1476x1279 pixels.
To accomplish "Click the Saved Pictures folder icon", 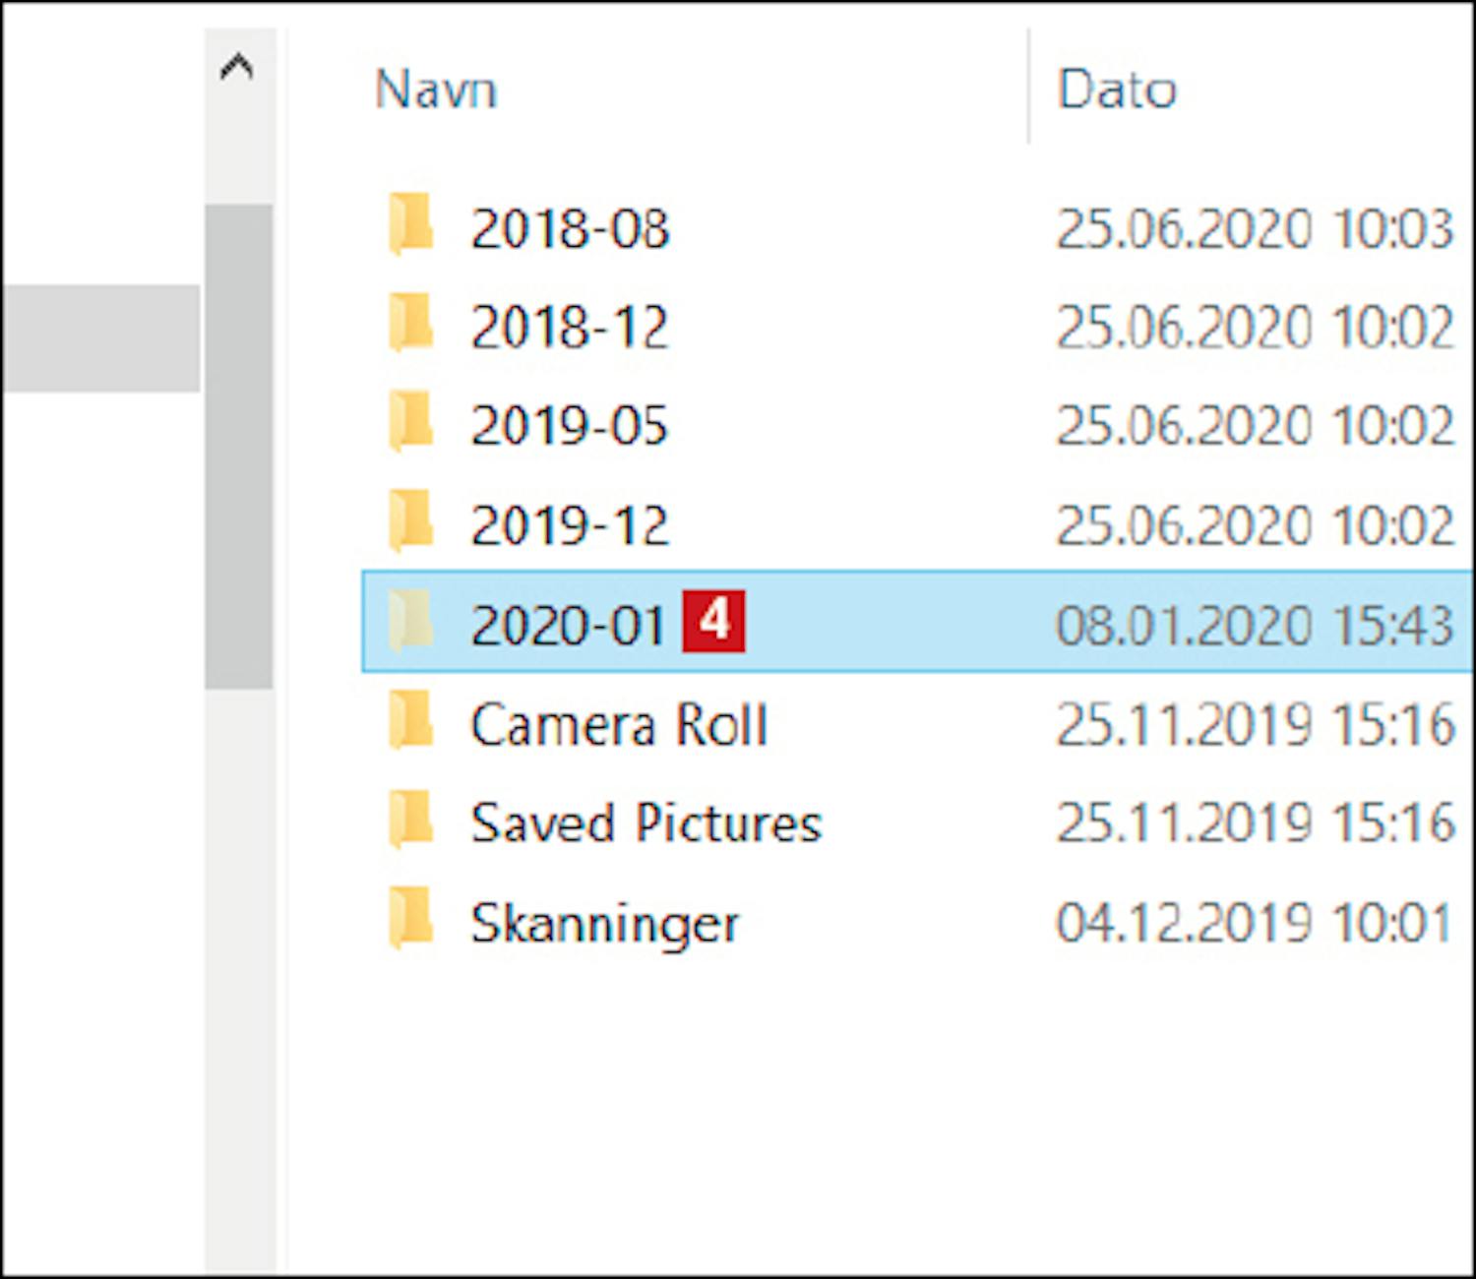I will click(x=410, y=822).
